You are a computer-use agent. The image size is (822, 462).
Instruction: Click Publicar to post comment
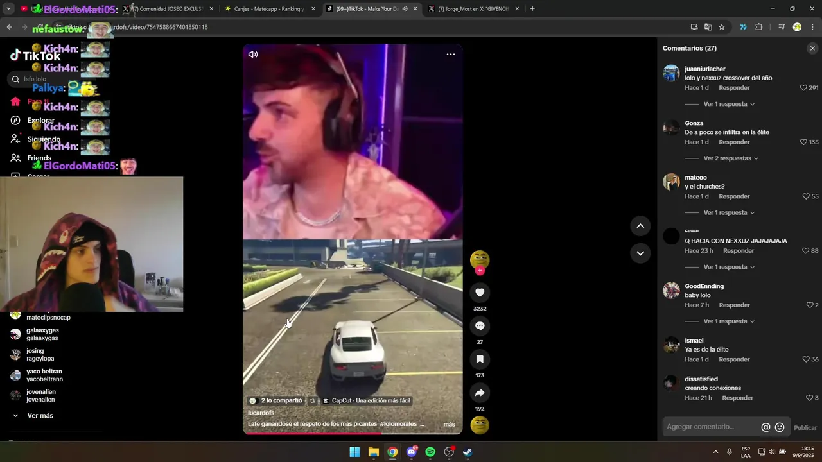click(x=805, y=428)
